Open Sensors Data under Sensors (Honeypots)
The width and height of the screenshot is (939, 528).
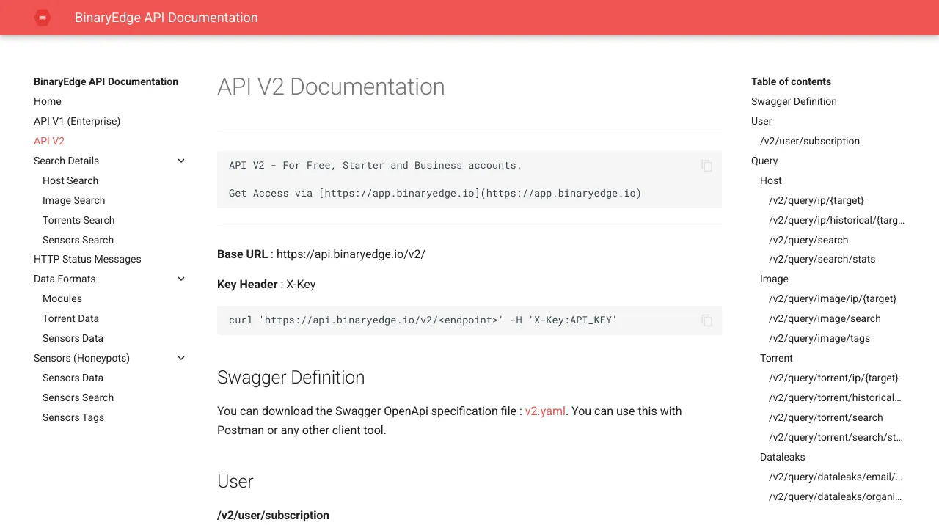tap(73, 378)
